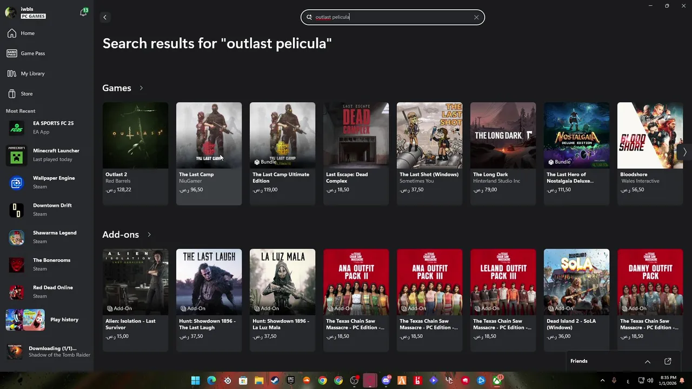Image resolution: width=692 pixels, height=389 pixels.
Task: Open The Last Camp game card
Action: 209,154
